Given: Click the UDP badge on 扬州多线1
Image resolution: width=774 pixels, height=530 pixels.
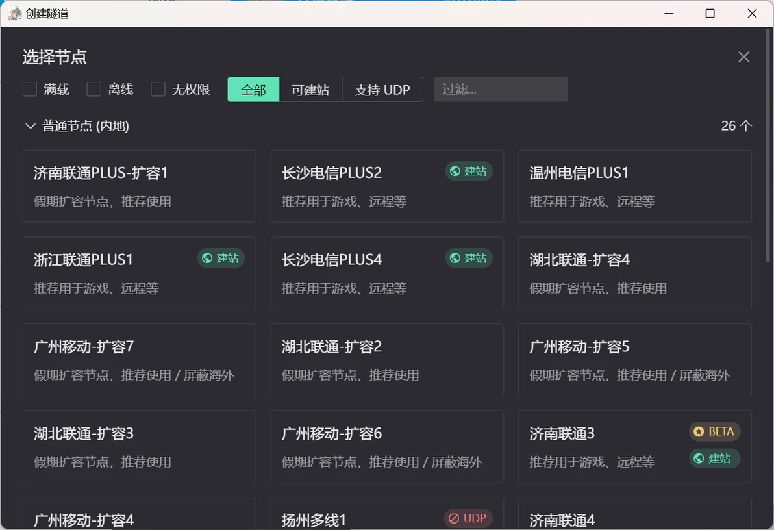Looking at the screenshot, I should [x=468, y=518].
